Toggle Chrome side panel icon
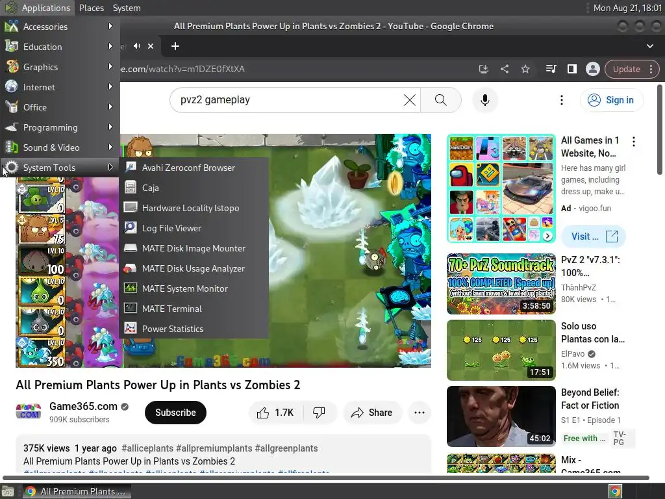This screenshot has width=665, height=499. point(571,69)
